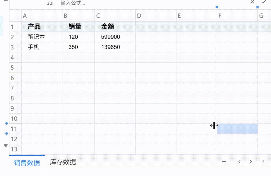Go to next sheet tab arrow
The image size is (271, 176).
[251, 162]
